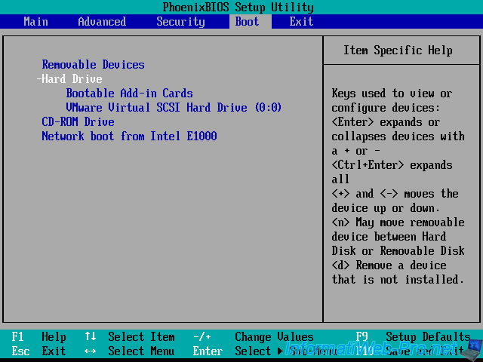The width and height of the screenshot is (483, 362).
Task: Click the left/right arrows Select Menu icon
Action: [91, 351]
